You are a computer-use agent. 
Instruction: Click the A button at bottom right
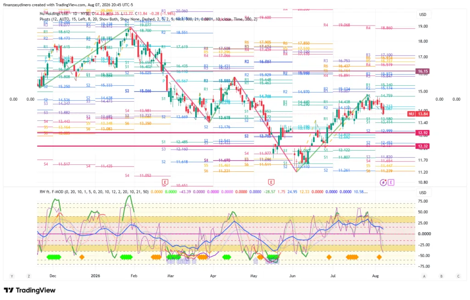pyautogui.click(x=424, y=276)
